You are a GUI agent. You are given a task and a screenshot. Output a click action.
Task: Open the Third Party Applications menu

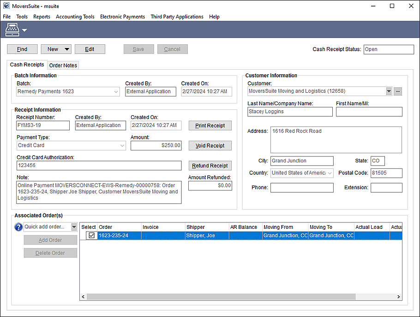coord(177,17)
